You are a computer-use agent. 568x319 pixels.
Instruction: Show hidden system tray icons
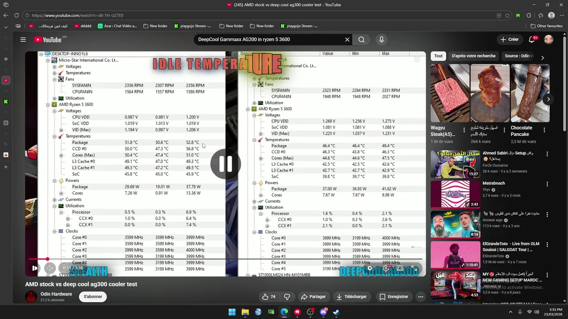tap(511, 312)
